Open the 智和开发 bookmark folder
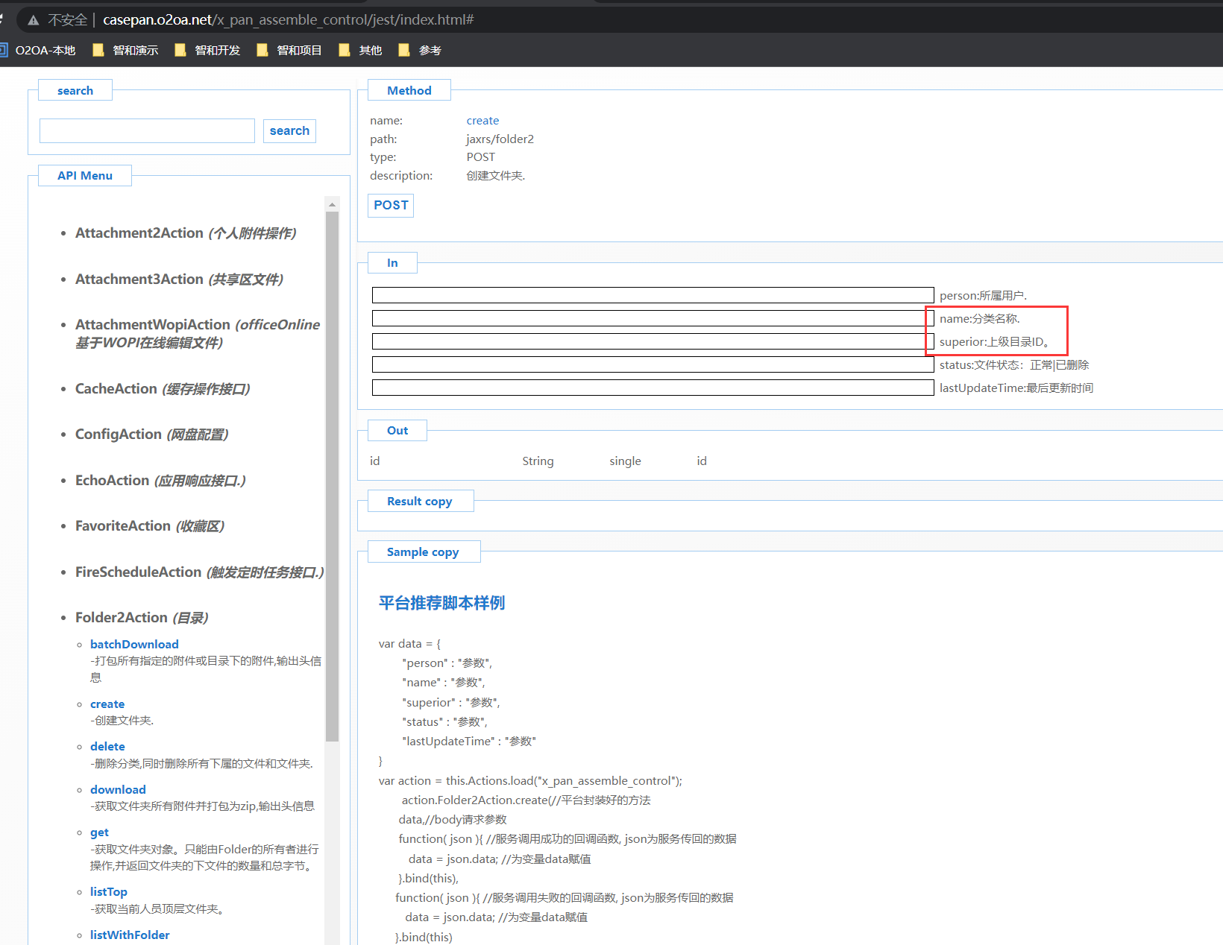 point(207,50)
